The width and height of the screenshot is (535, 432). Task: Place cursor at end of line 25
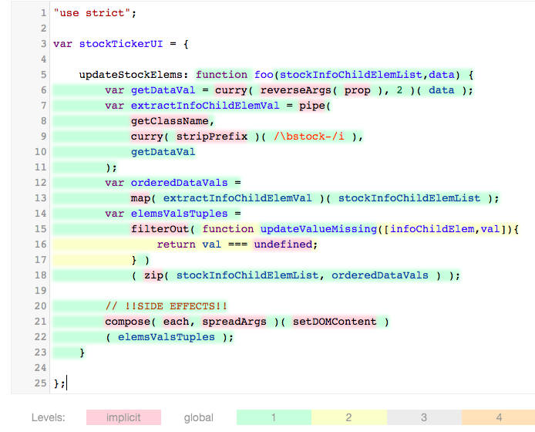(66, 383)
